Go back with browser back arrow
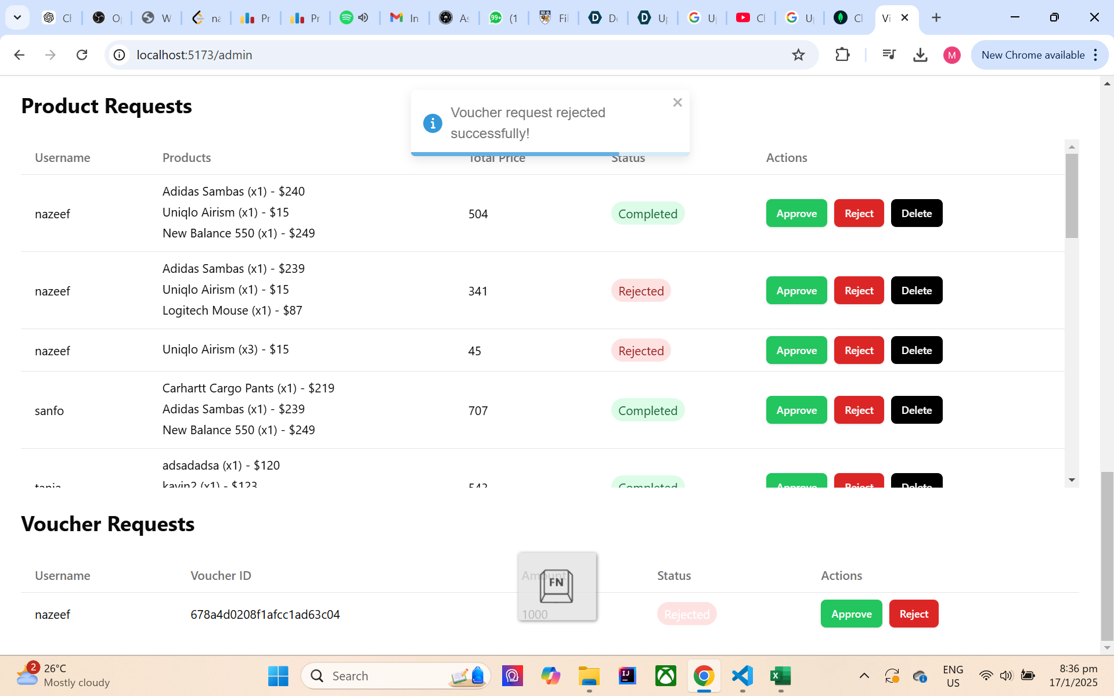 click(x=19, y=55)
